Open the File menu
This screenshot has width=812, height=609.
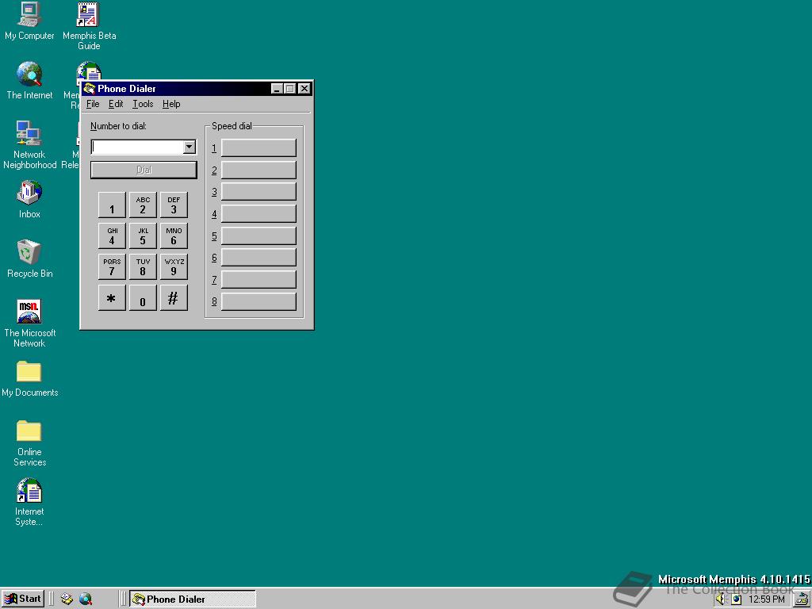point(93,104)
